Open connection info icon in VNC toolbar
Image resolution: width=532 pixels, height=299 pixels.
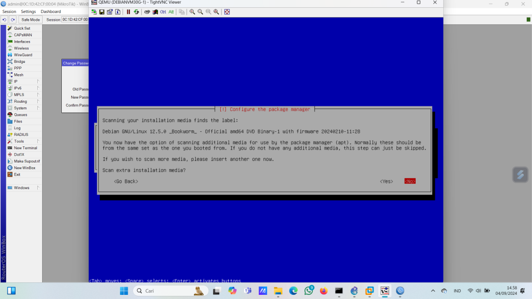pos(117,12)
